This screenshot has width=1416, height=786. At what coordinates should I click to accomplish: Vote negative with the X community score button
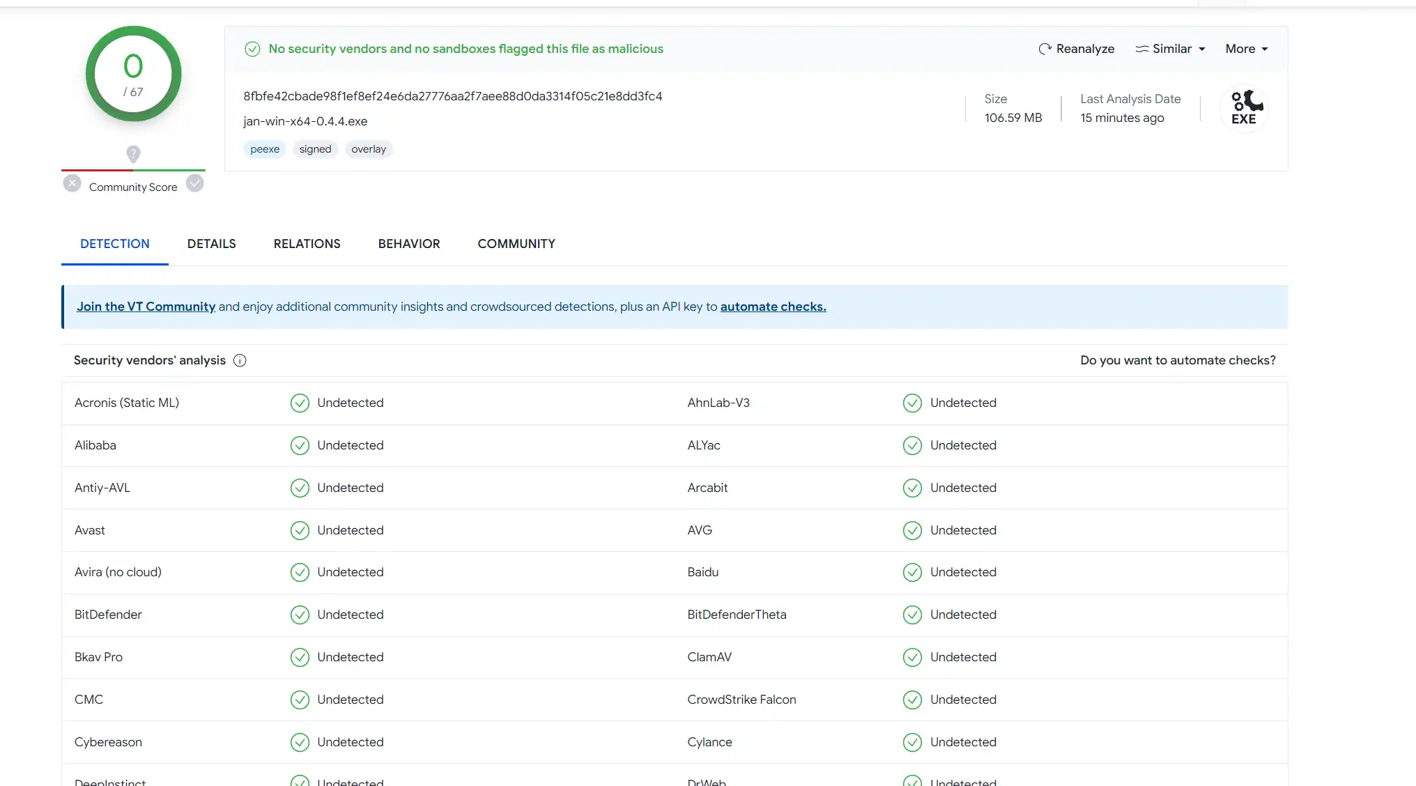pyautogui.click(x=72, y=183)
